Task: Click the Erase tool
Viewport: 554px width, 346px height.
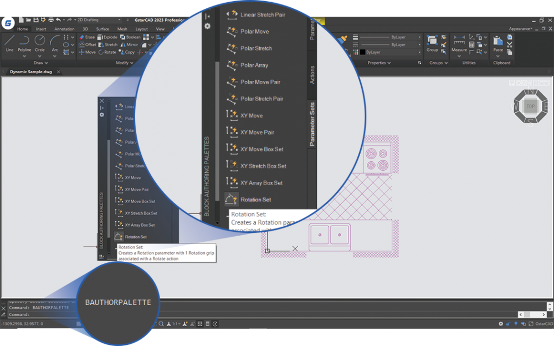Action: click(x=87, y=37)
